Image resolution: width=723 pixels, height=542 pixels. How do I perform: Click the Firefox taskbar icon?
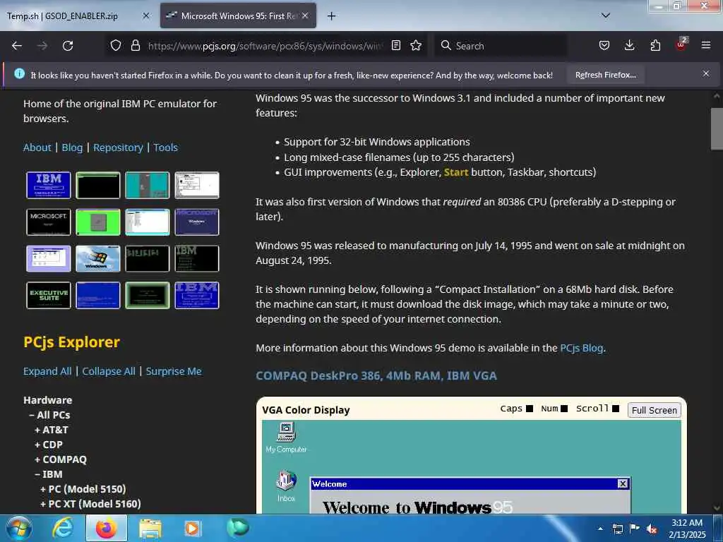click(106, 528)
